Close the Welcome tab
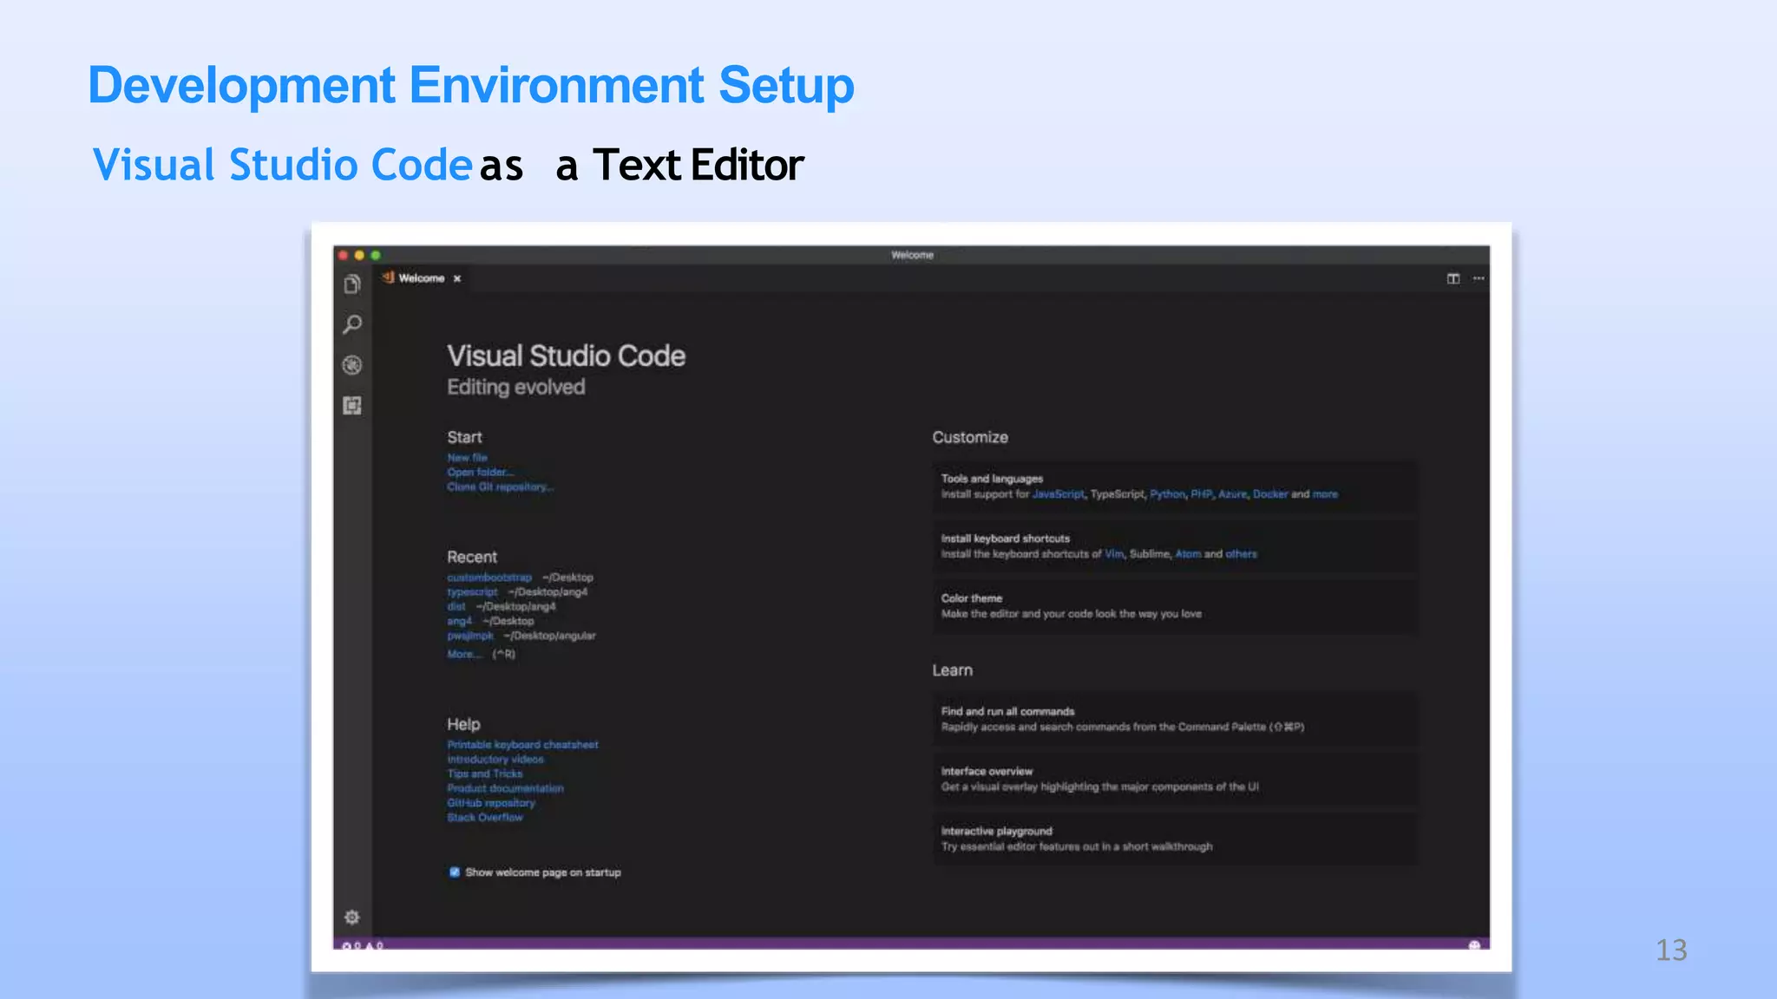This screenshot has width=1777, height=999. coord(457,278)
